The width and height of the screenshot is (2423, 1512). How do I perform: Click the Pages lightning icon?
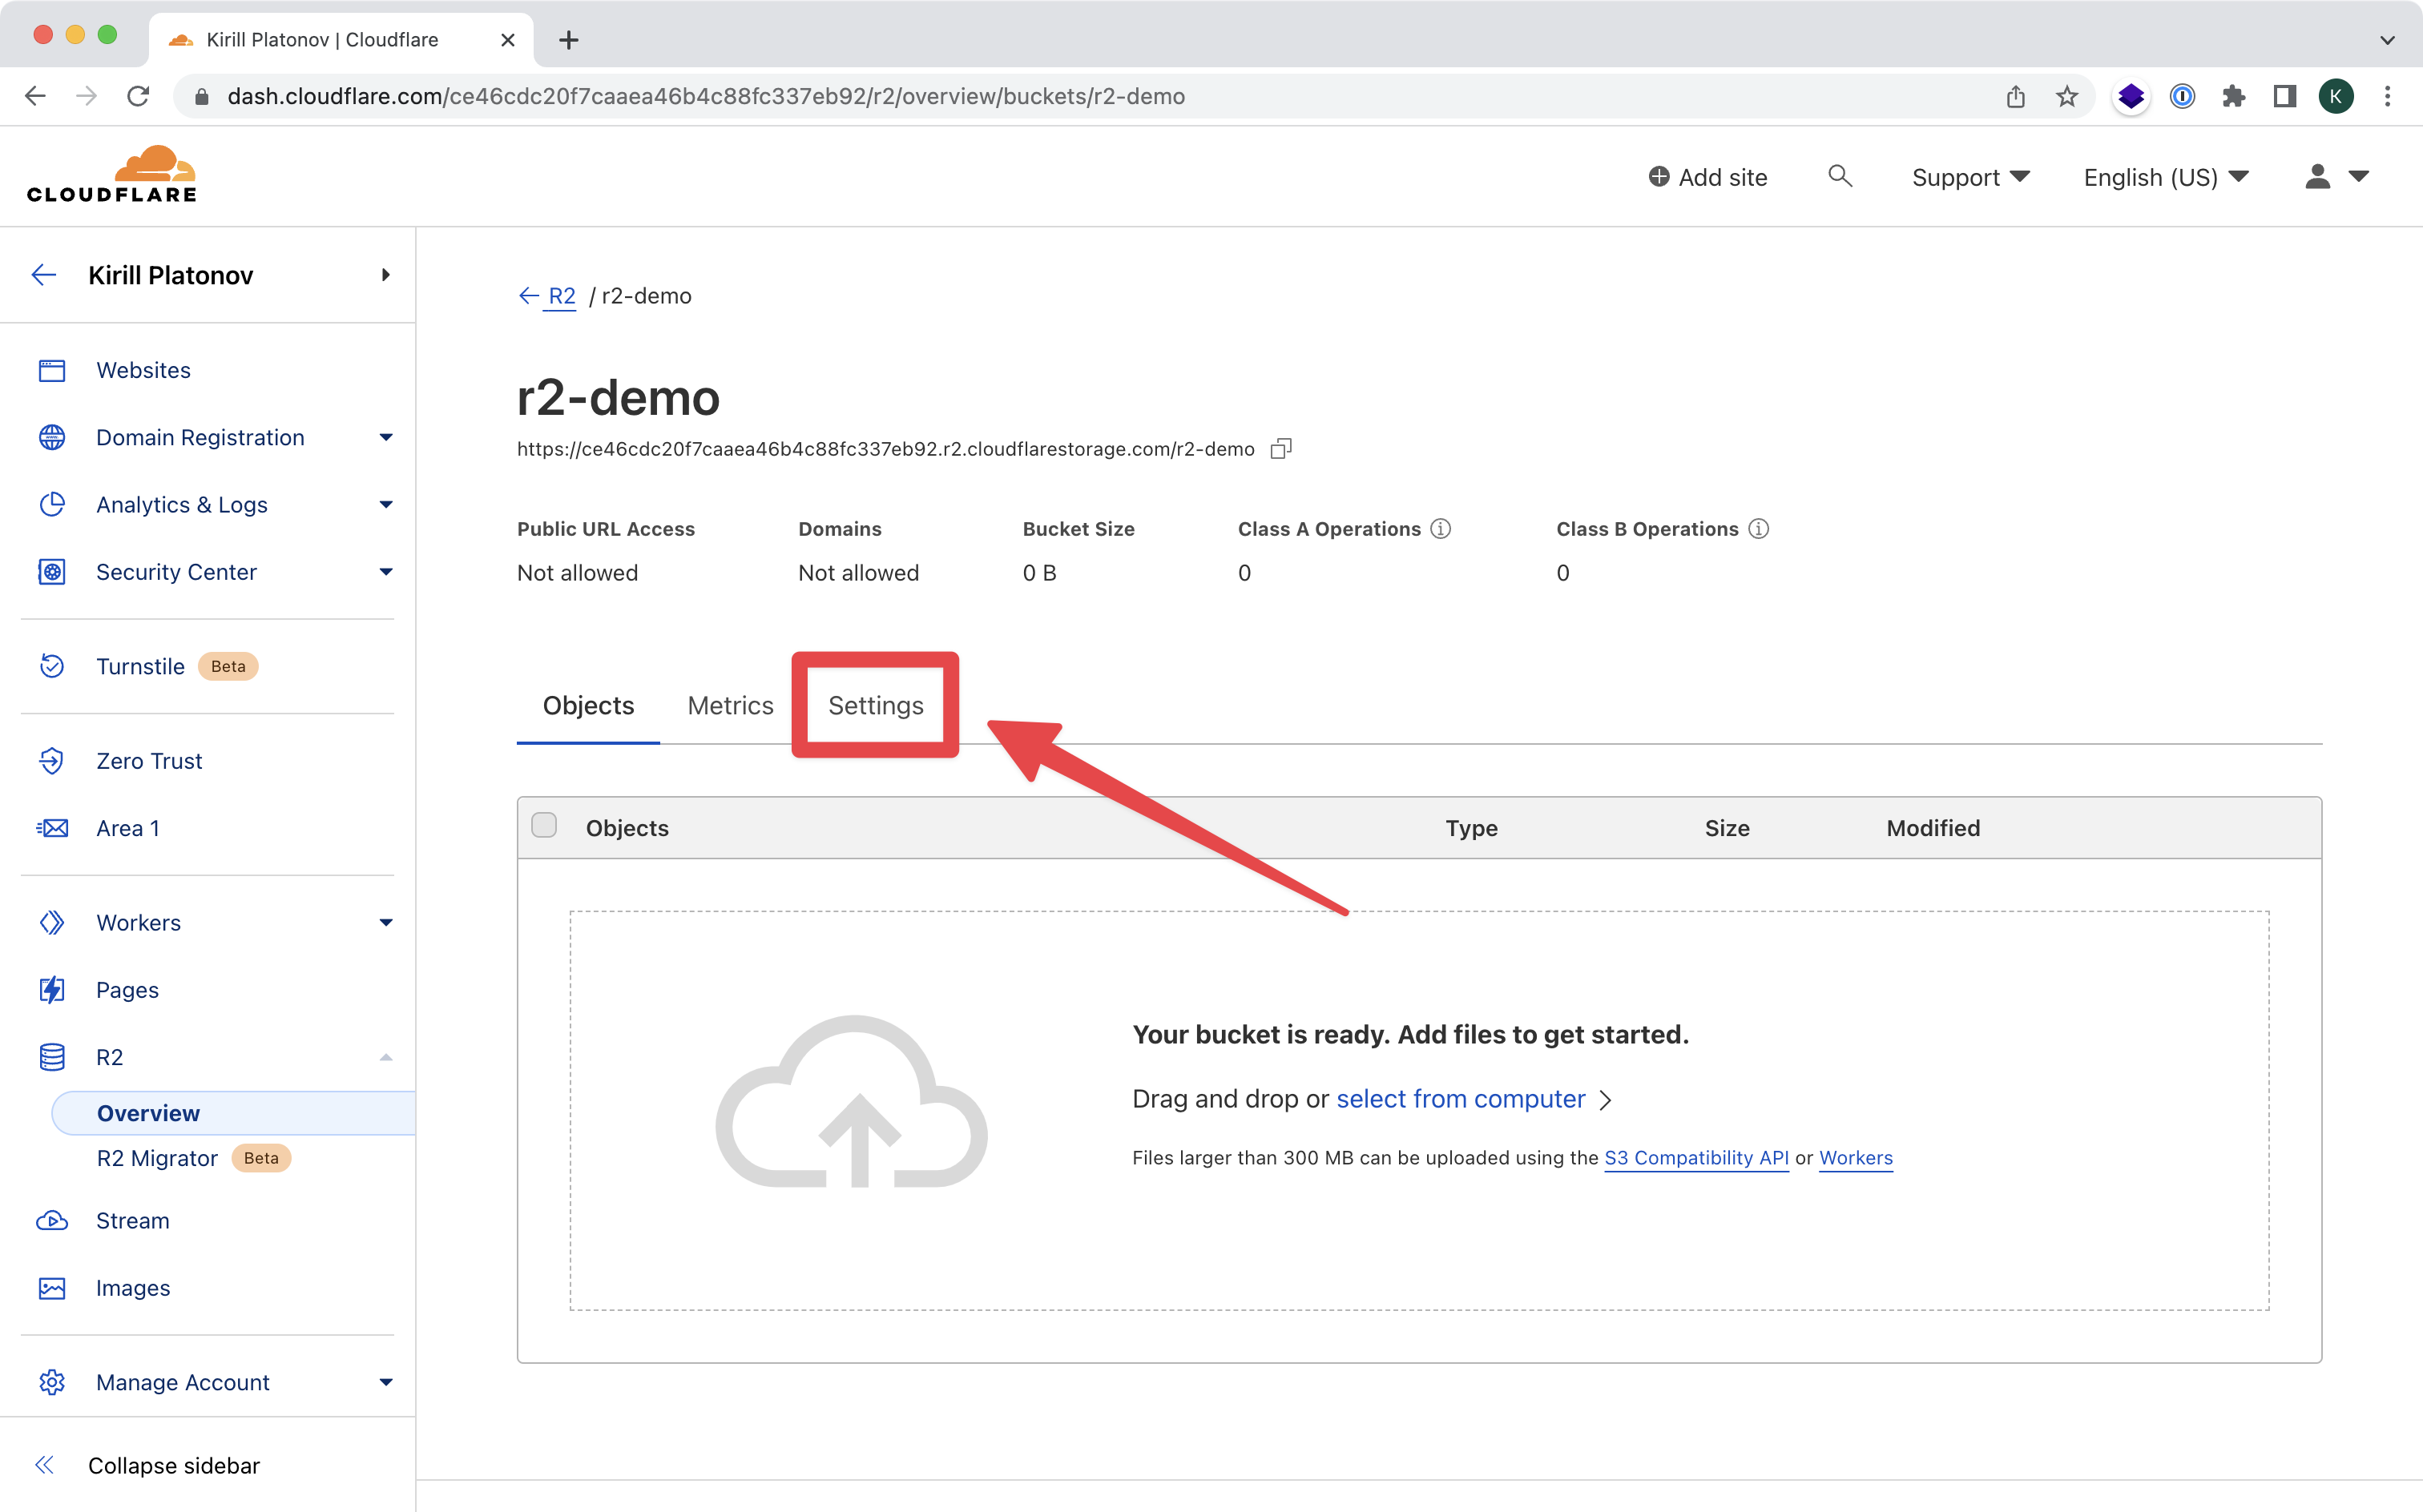coord(52,989)
